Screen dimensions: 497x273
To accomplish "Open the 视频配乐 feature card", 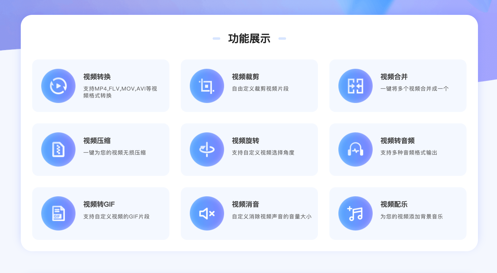I will pos(398,213).
